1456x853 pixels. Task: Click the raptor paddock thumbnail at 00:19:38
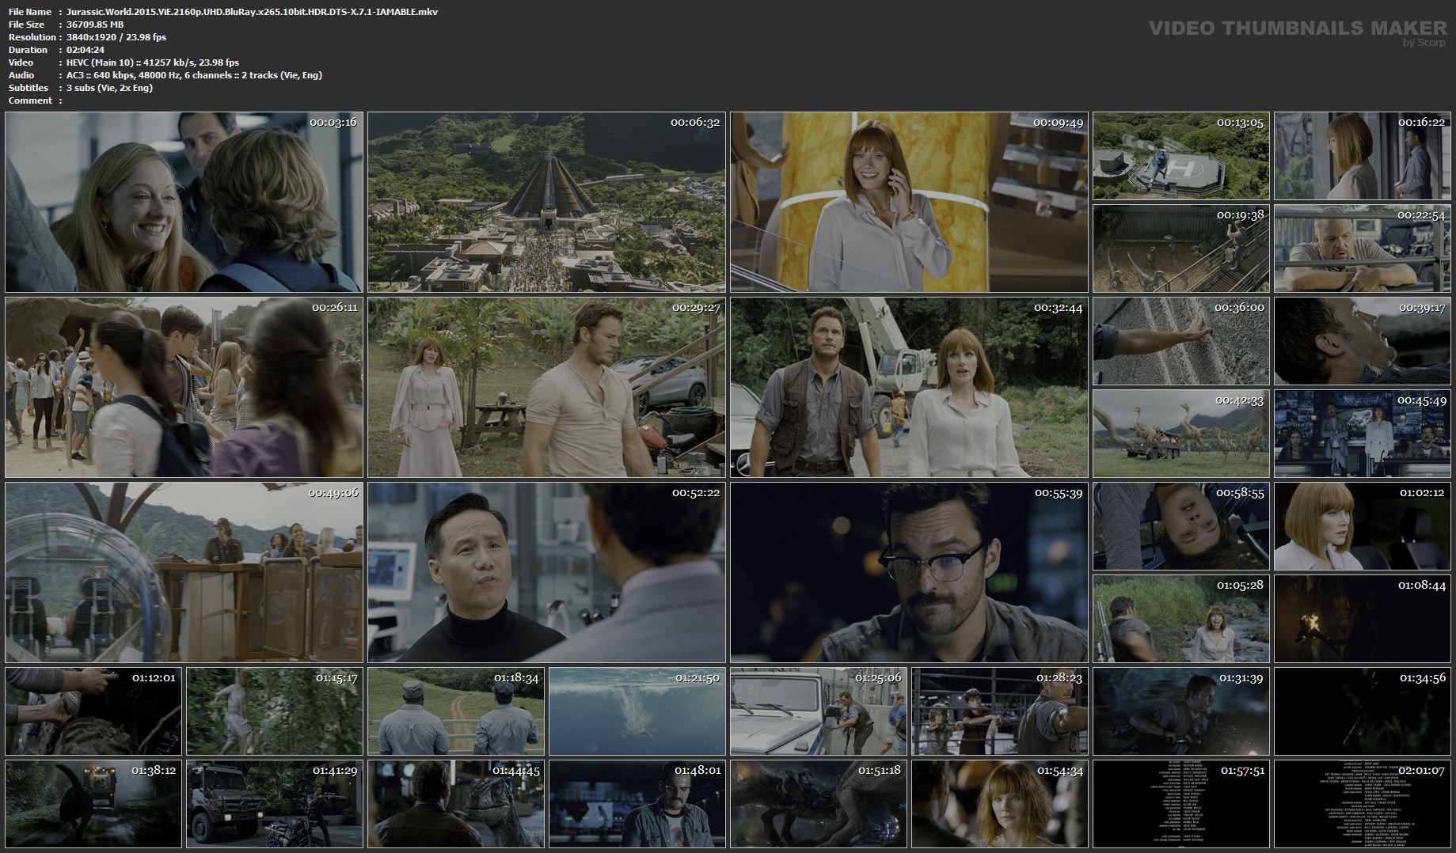tap(1181, 249)
